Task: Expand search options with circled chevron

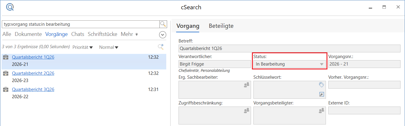Action: [x=163, y=35]
